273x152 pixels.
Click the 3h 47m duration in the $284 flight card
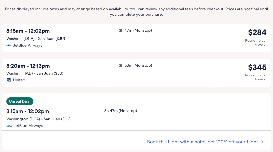(135, 30)
